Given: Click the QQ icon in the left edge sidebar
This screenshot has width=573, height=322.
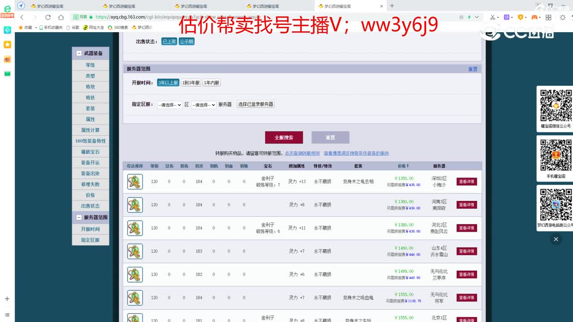Looking at the screenshot, I should click(x=7, y=30).
